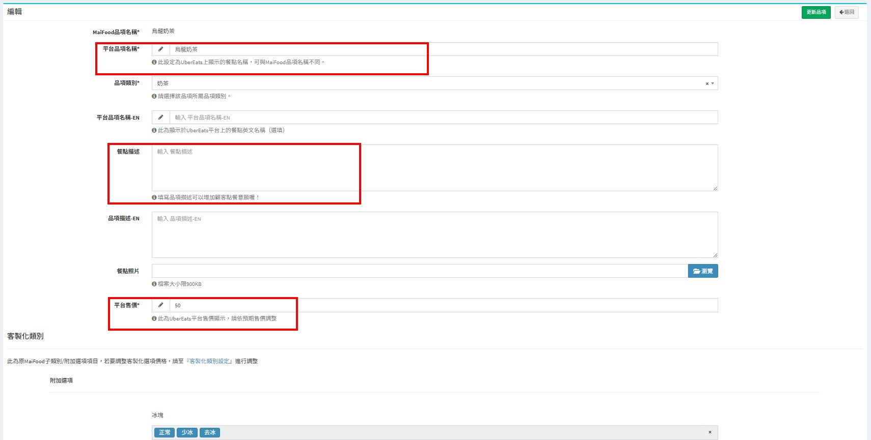The width and height of the screenshot is (871, 440).
Task: Click the pencil icon beside 平台品項名稱 field
Action: click(x=160, y=49)
